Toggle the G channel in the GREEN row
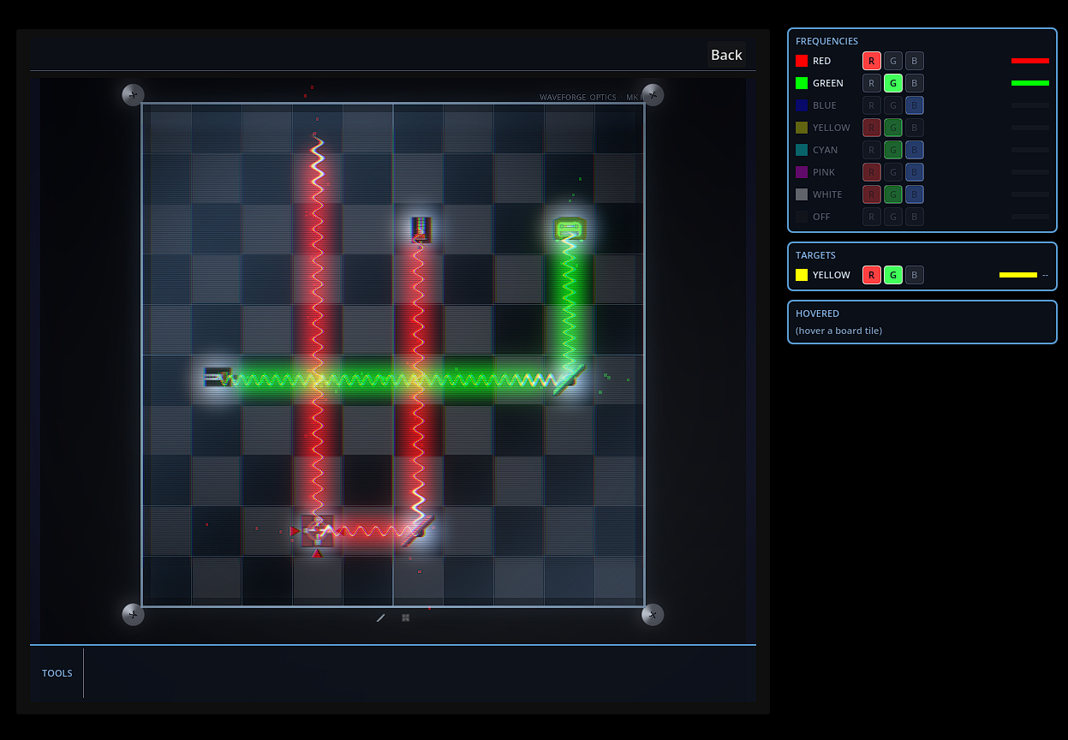The image size is (1068, 740). (893, 83)
